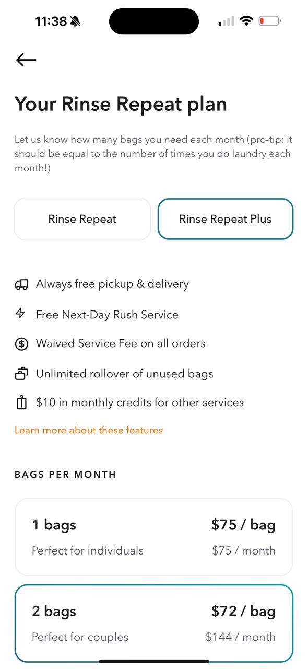Image resolution: width=308 pixels, height=669 pixels.
Task: Tap the delivery truck icon
Action: (x=21, y=284)
